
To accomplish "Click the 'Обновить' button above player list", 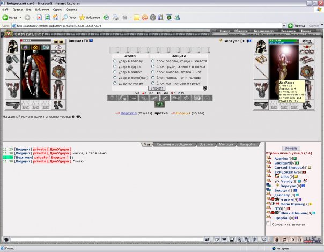I will click(291, 149).
